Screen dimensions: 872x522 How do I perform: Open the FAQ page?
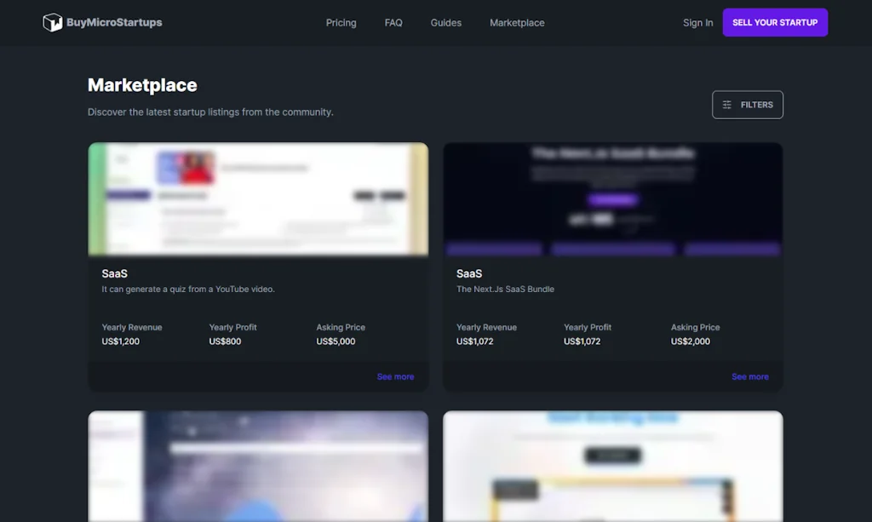(x=393, y=23)
